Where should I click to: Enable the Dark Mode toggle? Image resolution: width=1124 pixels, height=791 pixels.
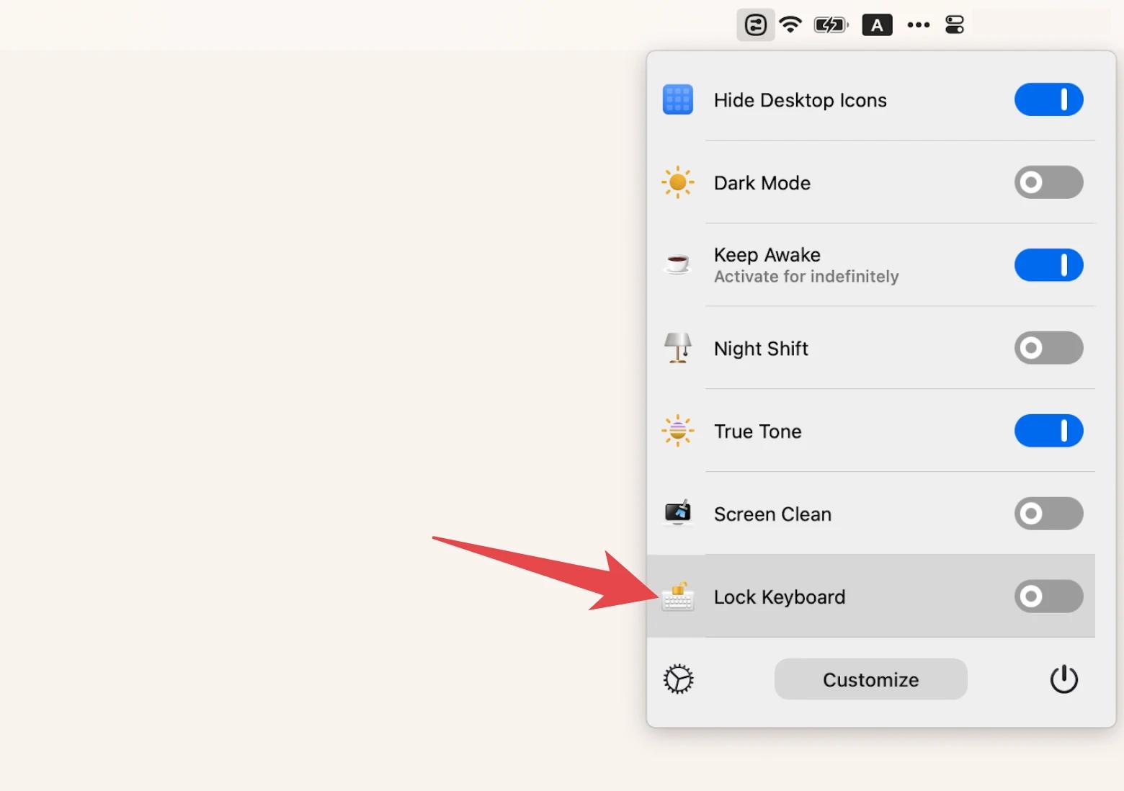[1048, 182]
